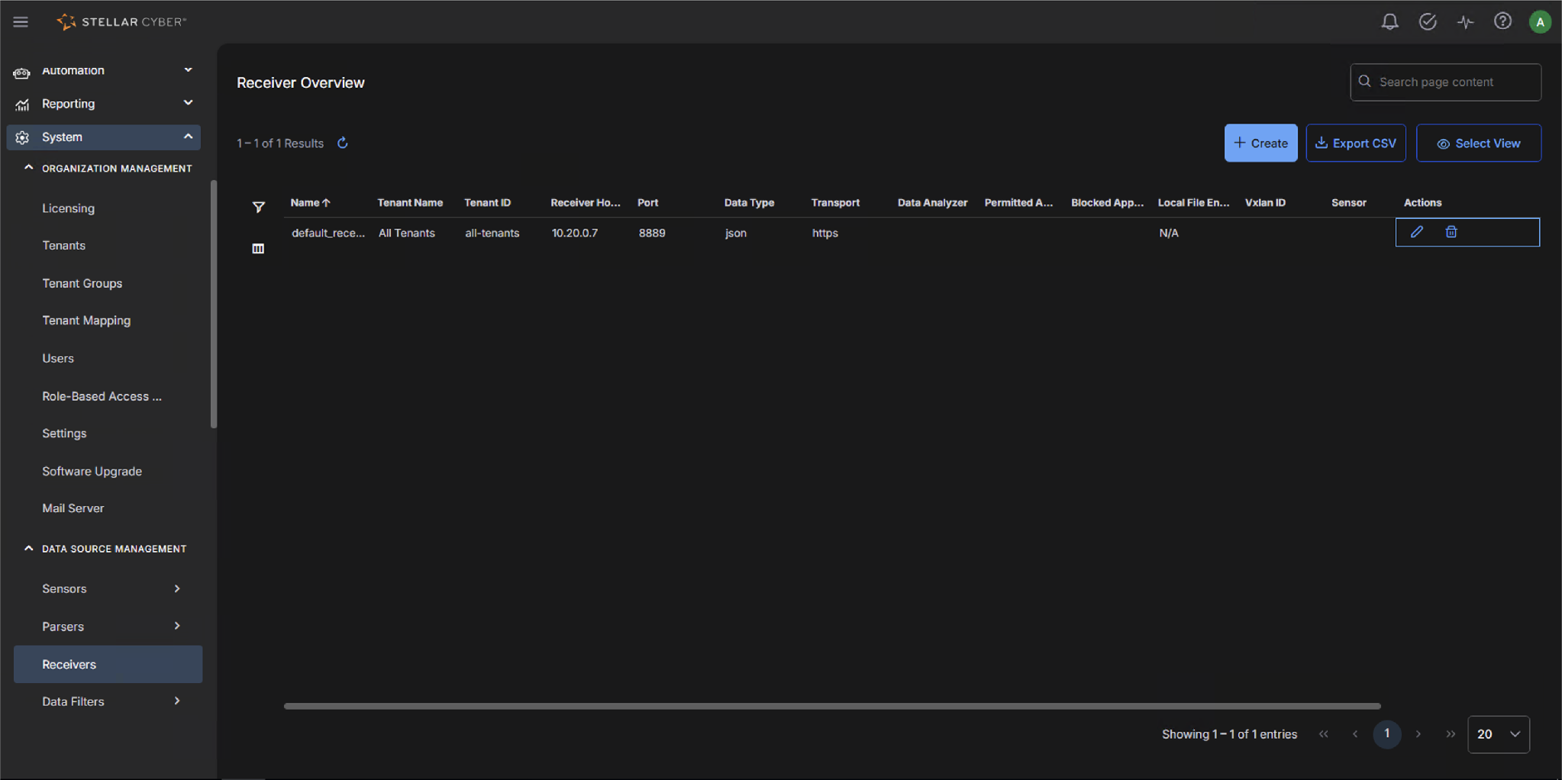
Task: Open the notifications bell
Action: [1389, 22]
